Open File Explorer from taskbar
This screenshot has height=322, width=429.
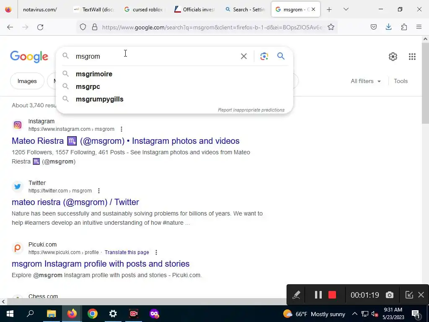[x=51, y=314]
